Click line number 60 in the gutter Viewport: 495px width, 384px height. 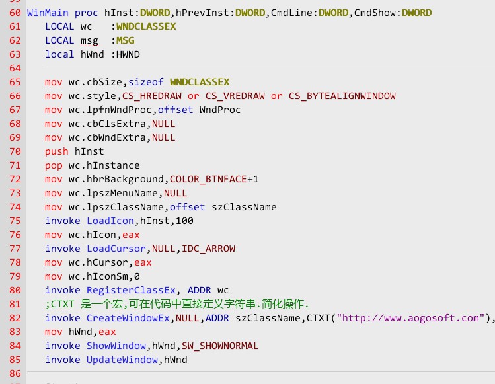point(15,13)
